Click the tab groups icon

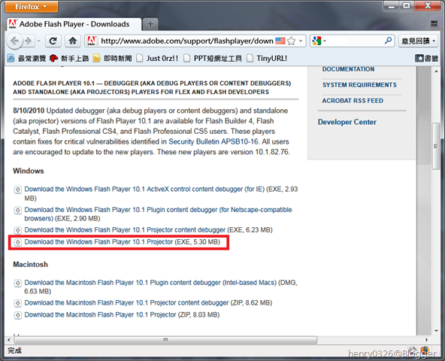point(434,24)
